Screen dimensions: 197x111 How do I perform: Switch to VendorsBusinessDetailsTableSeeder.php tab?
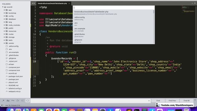pyautogui.click(x=52, y=3)
